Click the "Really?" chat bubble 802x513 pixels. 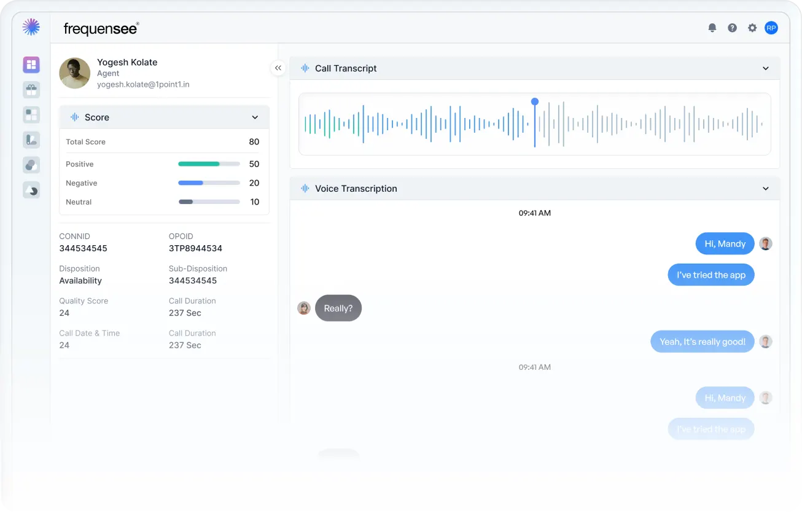coord(338,308)
